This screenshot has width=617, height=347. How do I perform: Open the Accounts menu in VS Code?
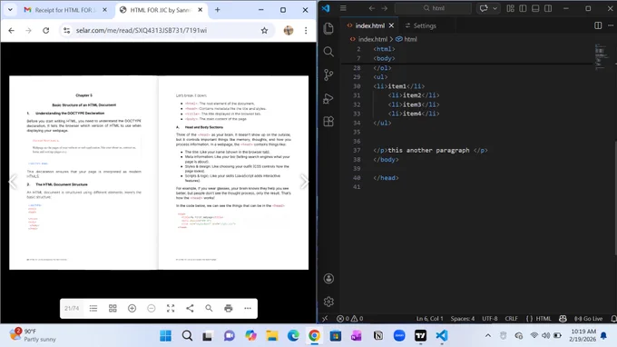point(328,279)
